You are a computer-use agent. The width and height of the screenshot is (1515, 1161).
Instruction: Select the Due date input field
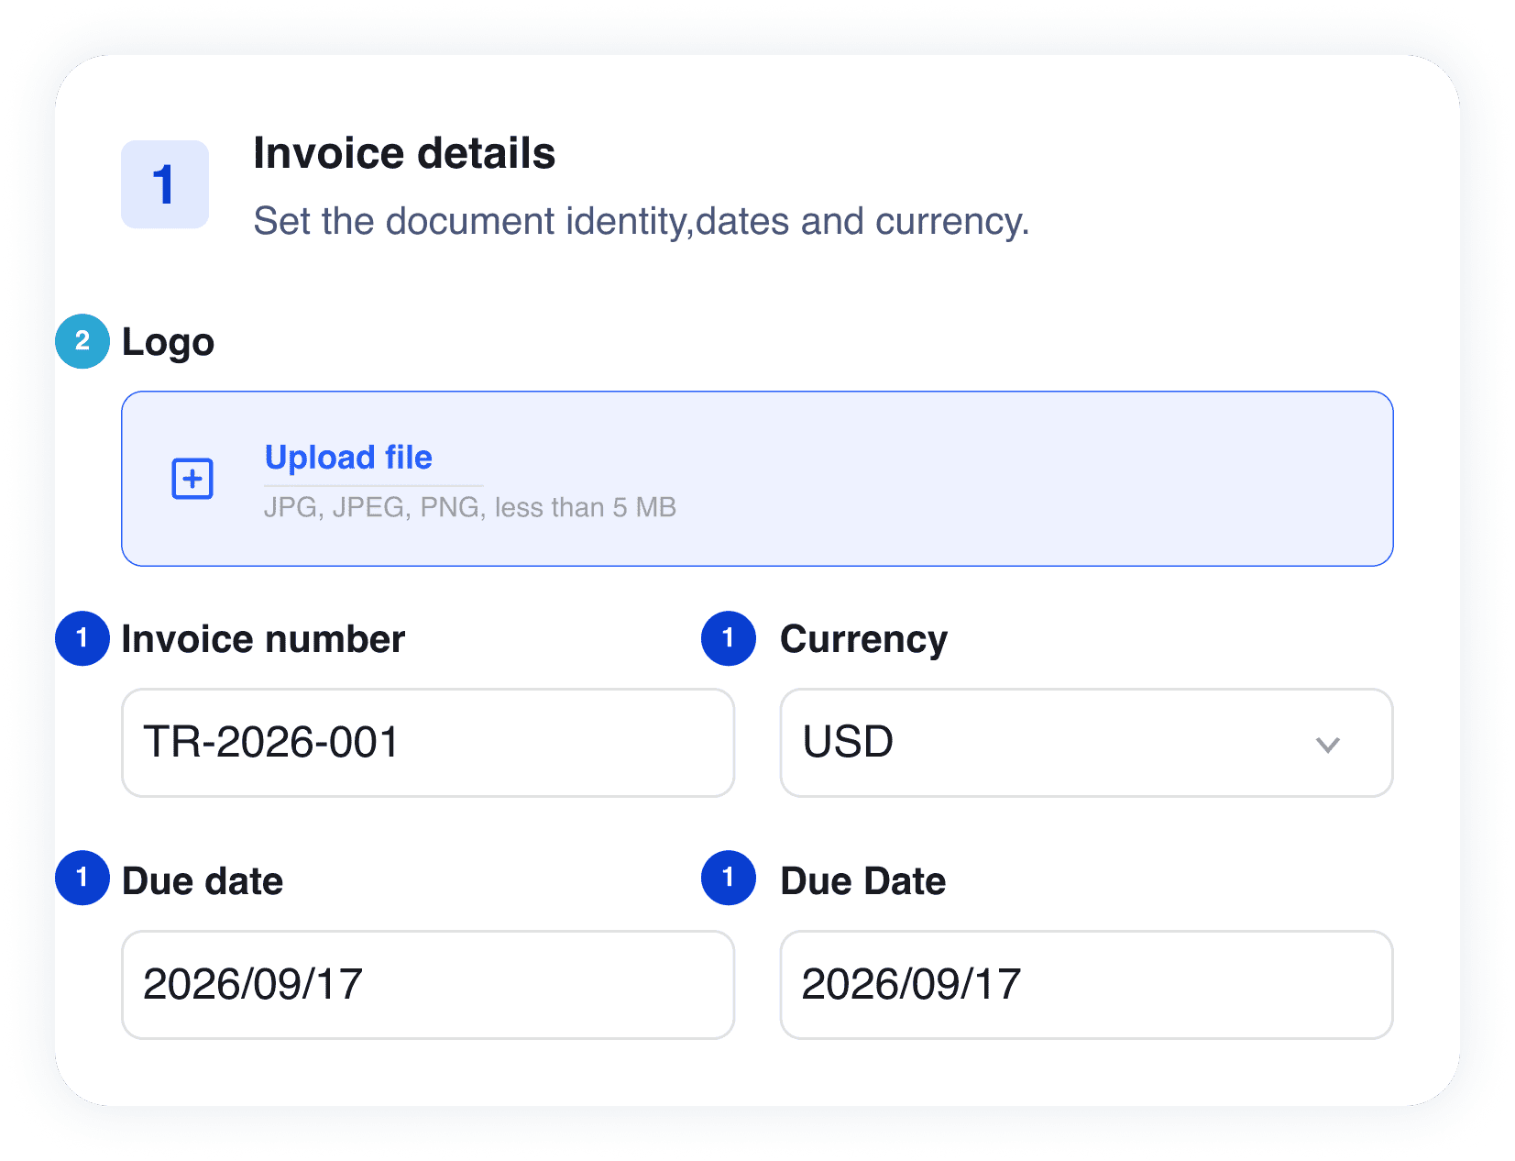(x=428, y=985)
